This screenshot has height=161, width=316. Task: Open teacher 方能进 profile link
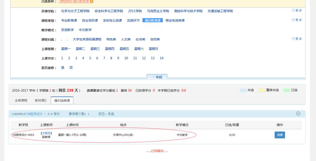46,133
